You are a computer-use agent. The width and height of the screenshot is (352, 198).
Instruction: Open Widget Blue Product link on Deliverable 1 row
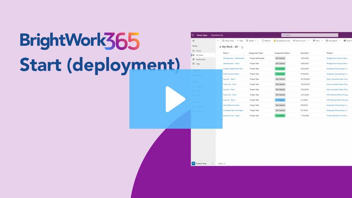click(x=337, y=58)
